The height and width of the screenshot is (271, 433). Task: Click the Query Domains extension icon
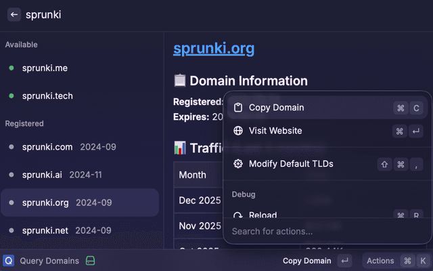(x=9, y=261)
